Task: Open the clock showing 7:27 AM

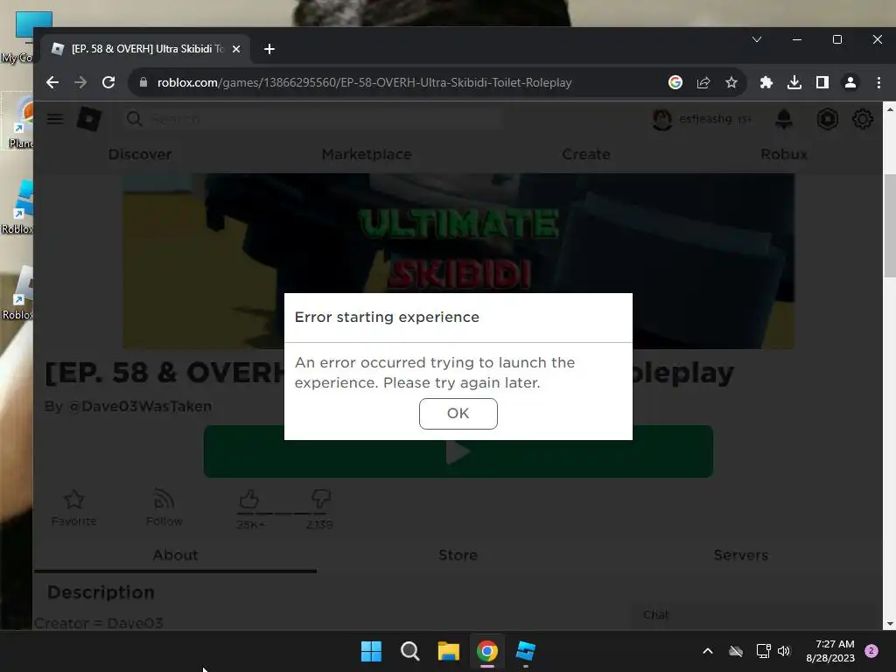Action: pyautogui.click(x=830, y=651)
